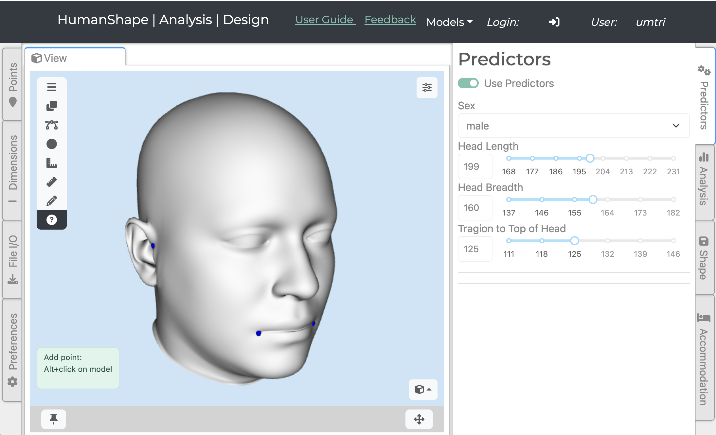Select the solid circle tool
This screenshot has width=716, height=435.
52,144
